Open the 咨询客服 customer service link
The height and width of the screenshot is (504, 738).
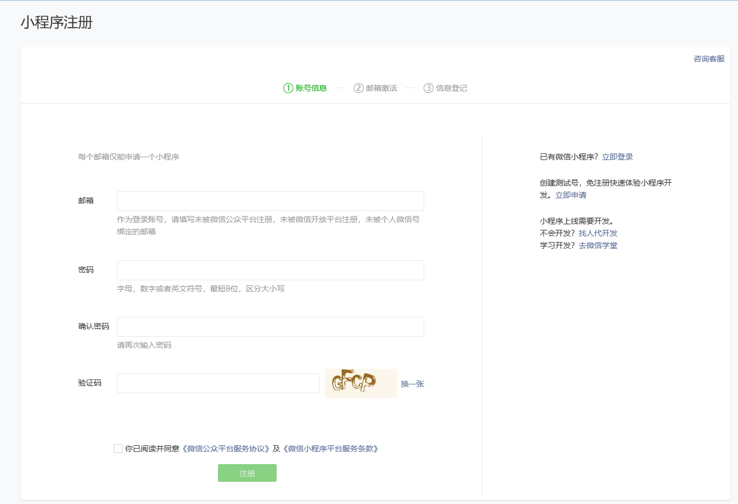click(x=709, y=59)
